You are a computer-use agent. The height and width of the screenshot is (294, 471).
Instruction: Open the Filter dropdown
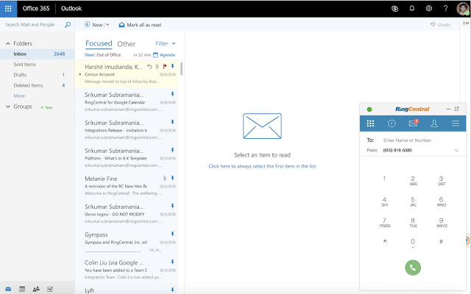point(166,43)
